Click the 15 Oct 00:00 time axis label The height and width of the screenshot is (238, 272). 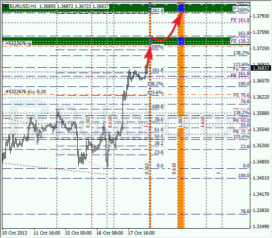(78, 233)
